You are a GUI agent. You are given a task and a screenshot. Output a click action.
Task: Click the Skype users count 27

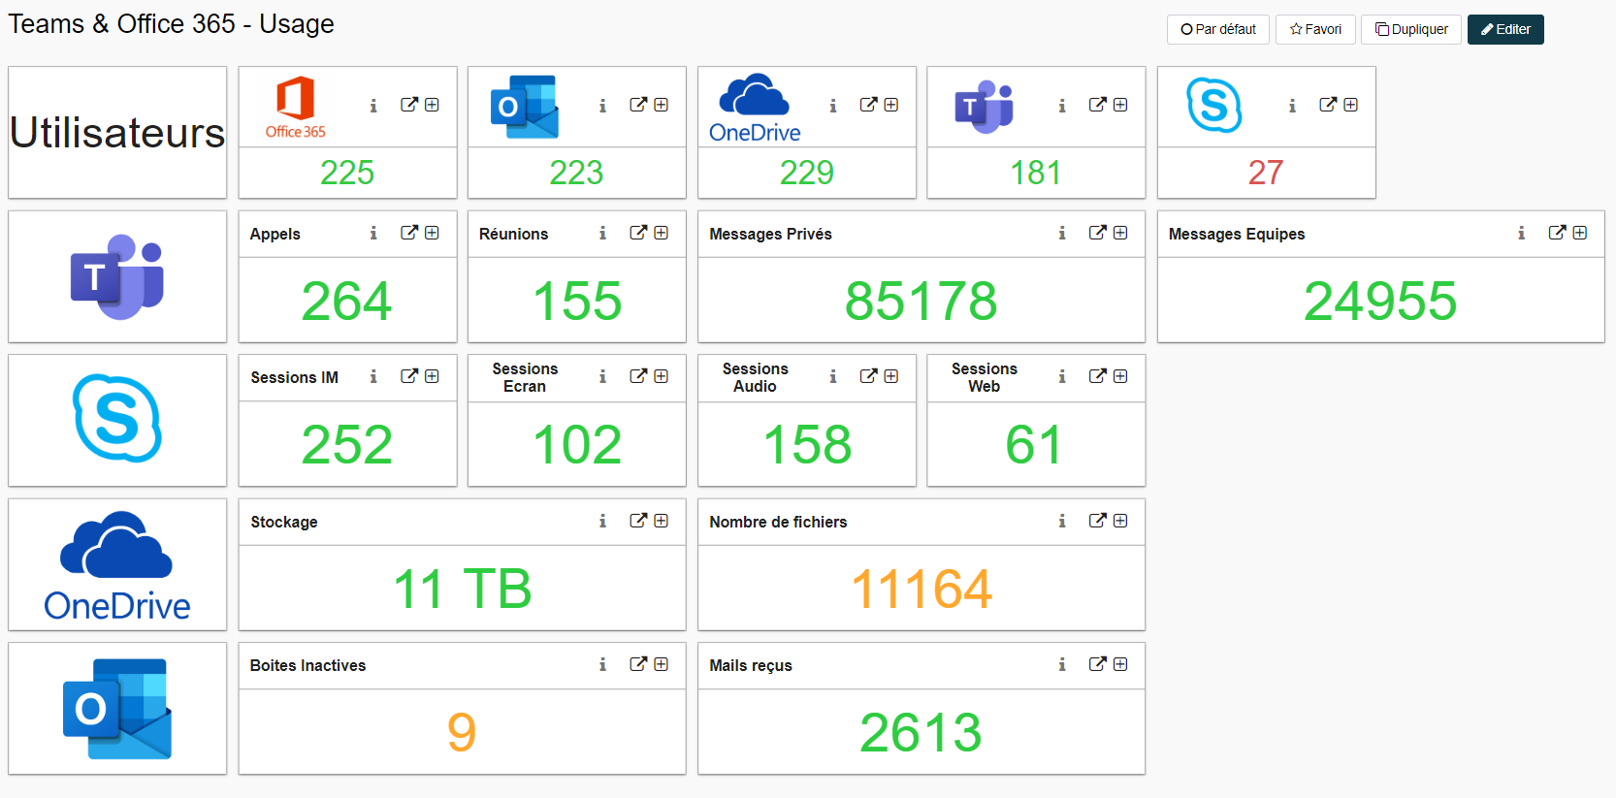[1266, 173]
